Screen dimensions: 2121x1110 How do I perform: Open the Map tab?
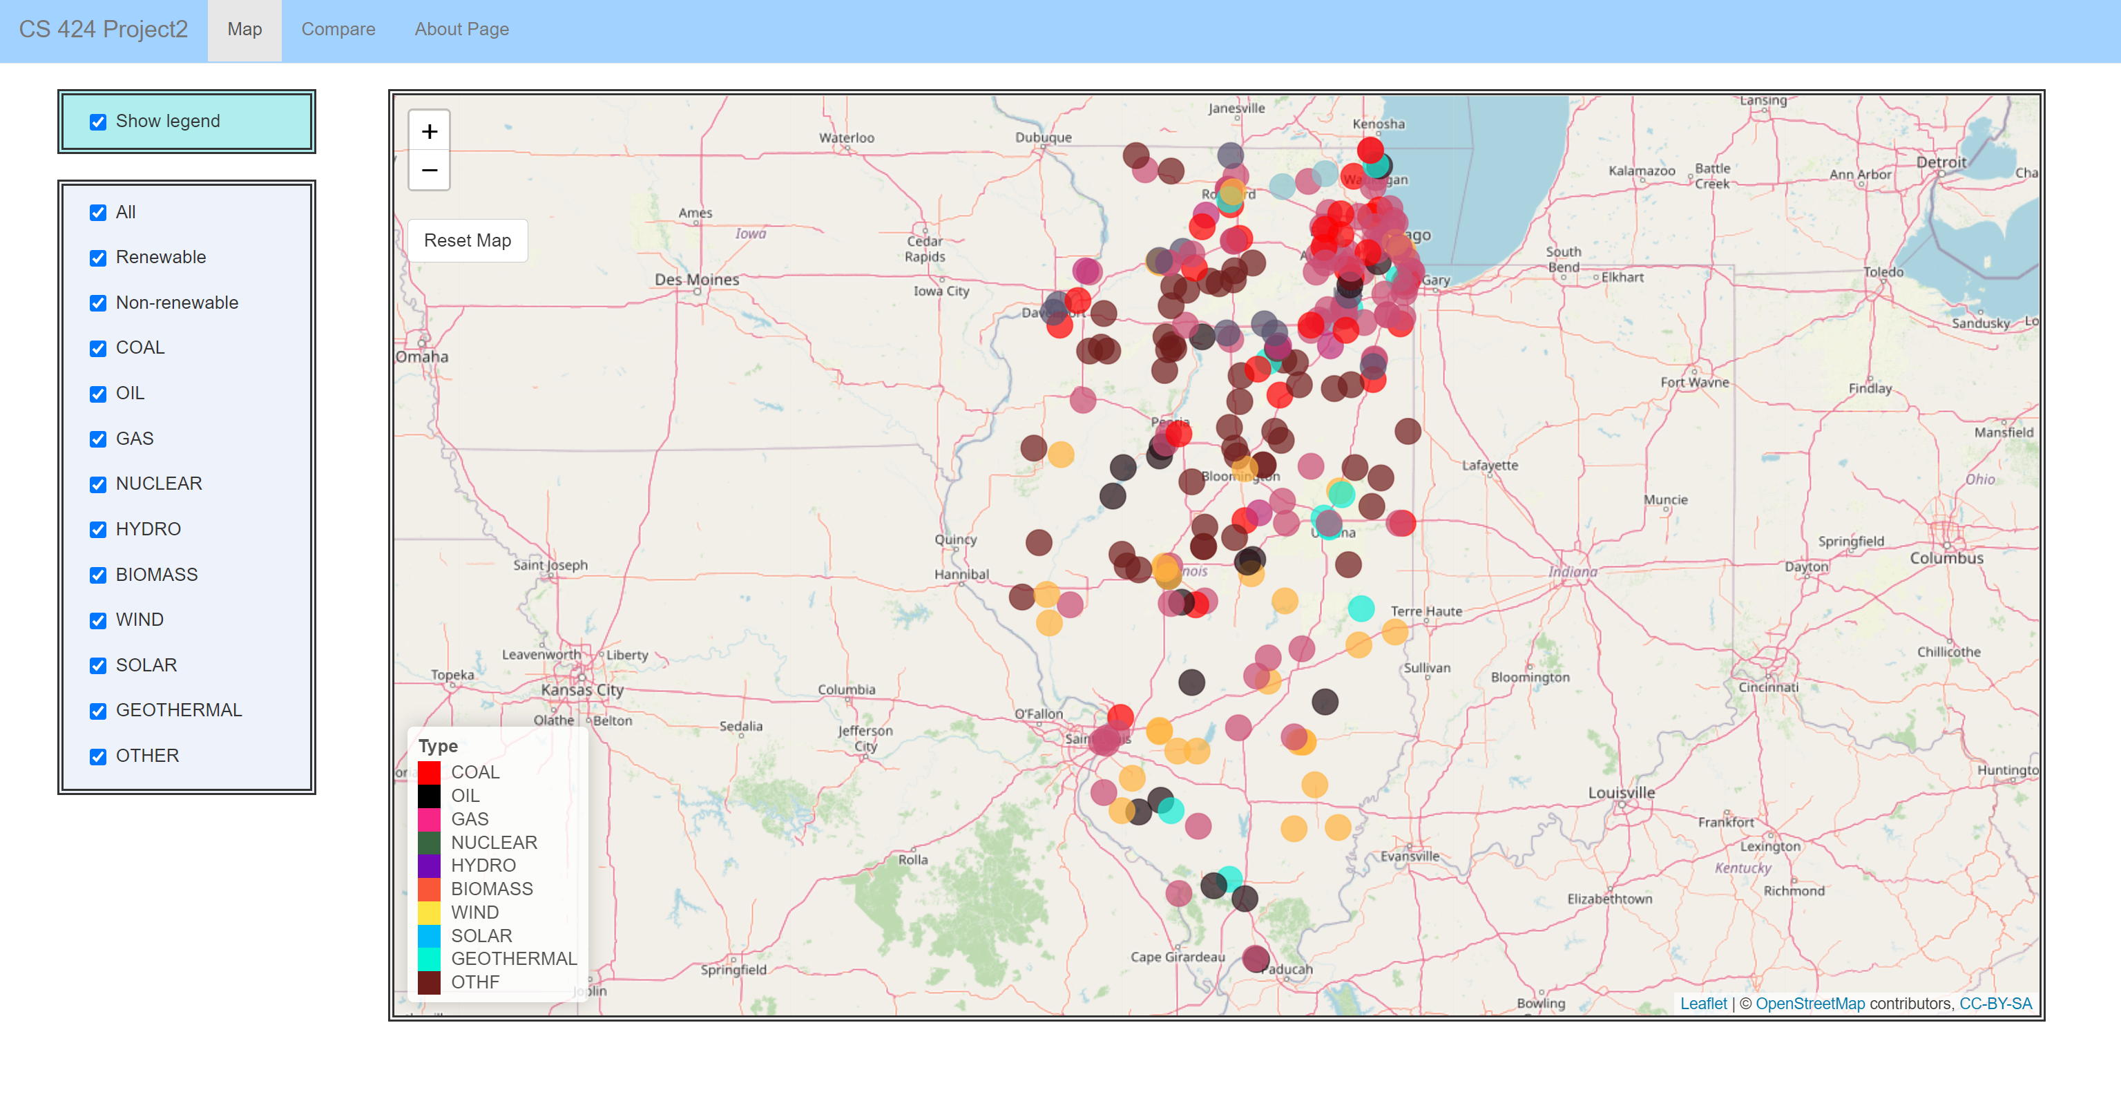pyautogui.click(x=244, y=30)
